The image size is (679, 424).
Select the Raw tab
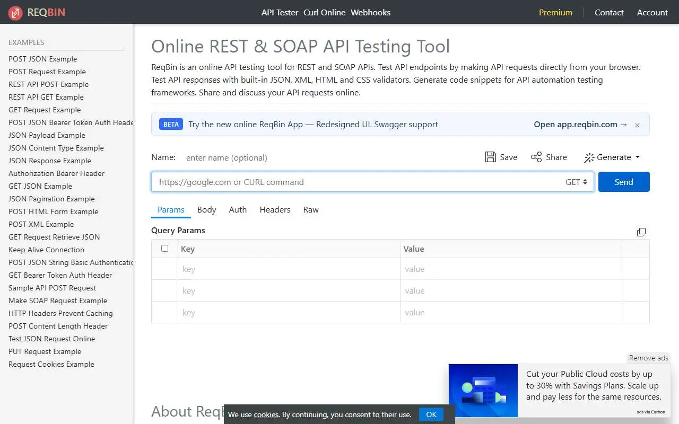[311, 209]
